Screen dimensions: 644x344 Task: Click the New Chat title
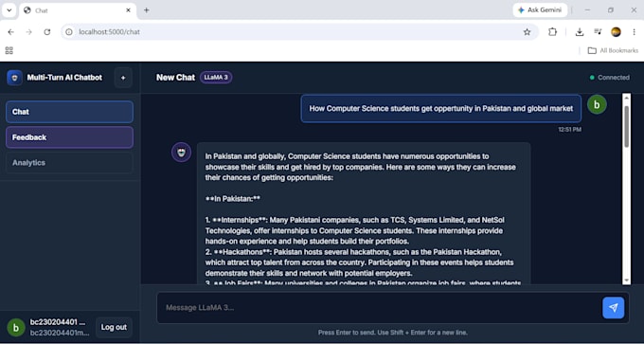pyautogui.click(x=175, y=78)
